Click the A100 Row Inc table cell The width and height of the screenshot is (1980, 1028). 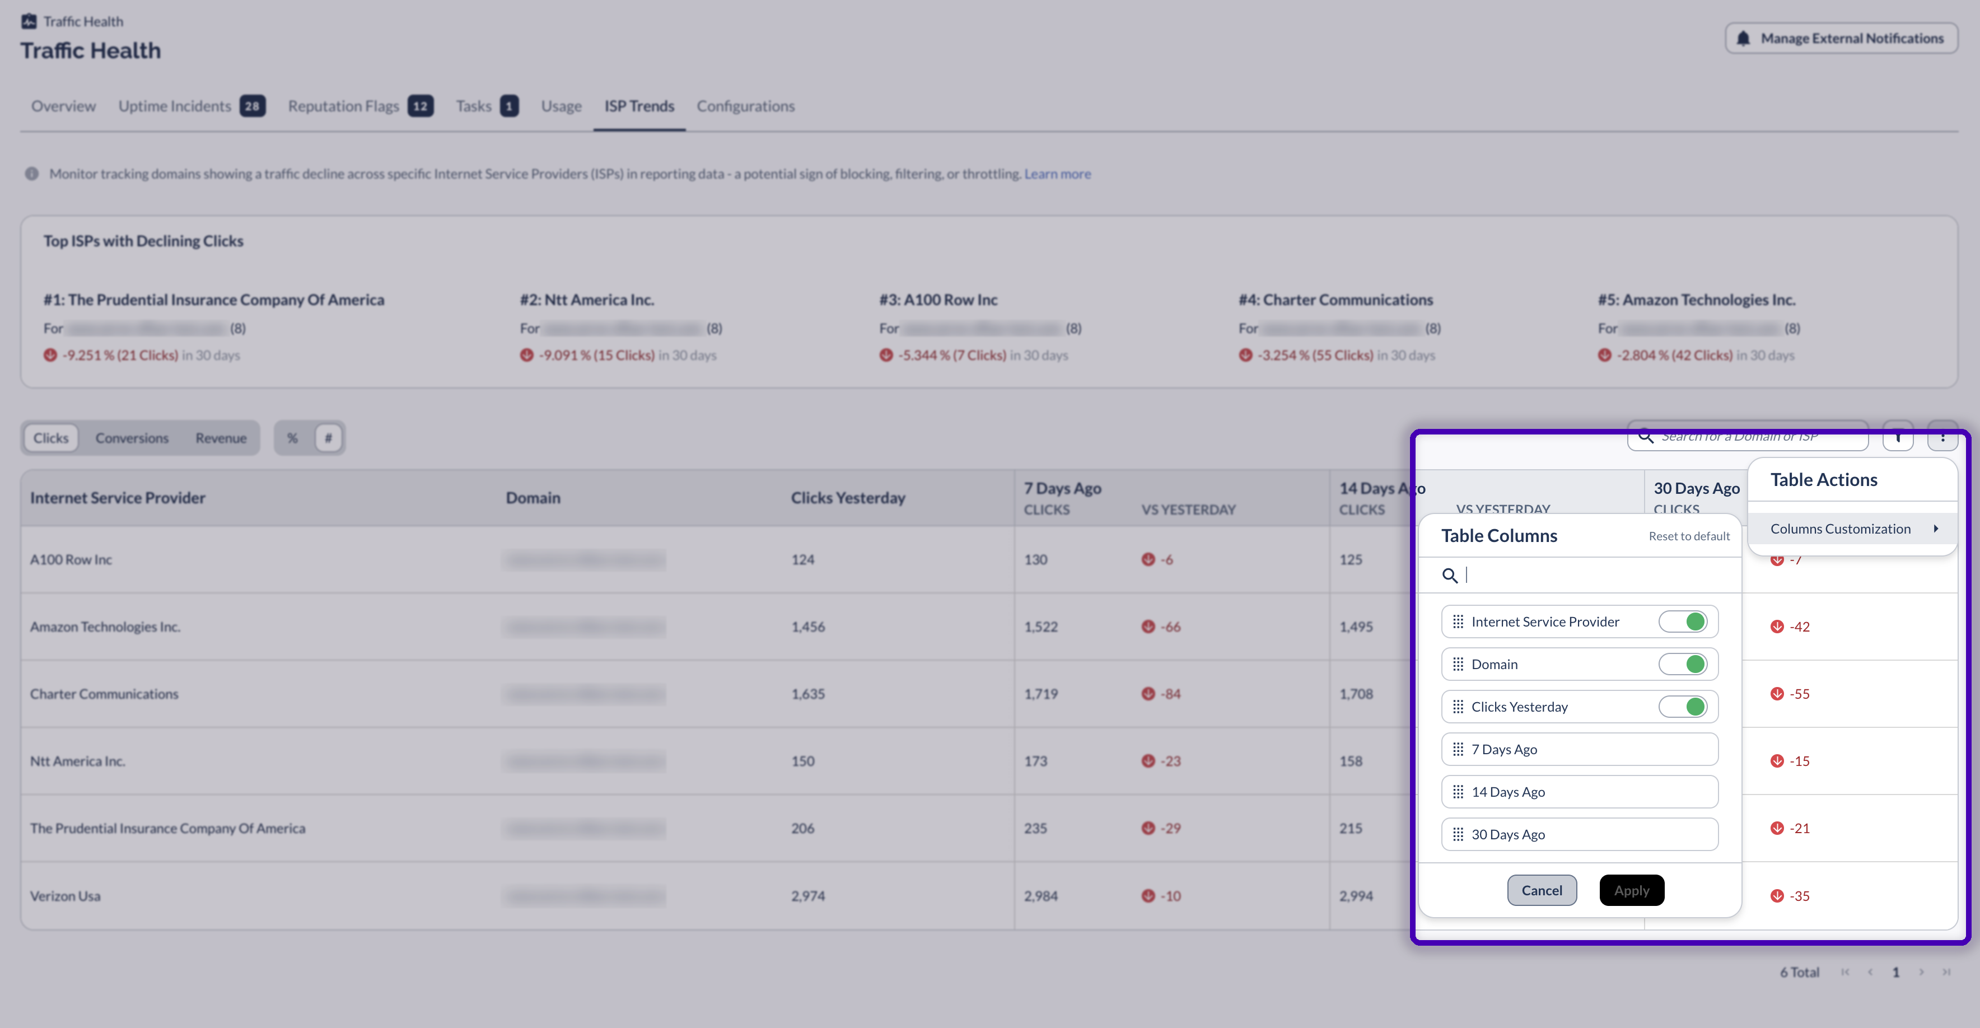pos(71,559)
